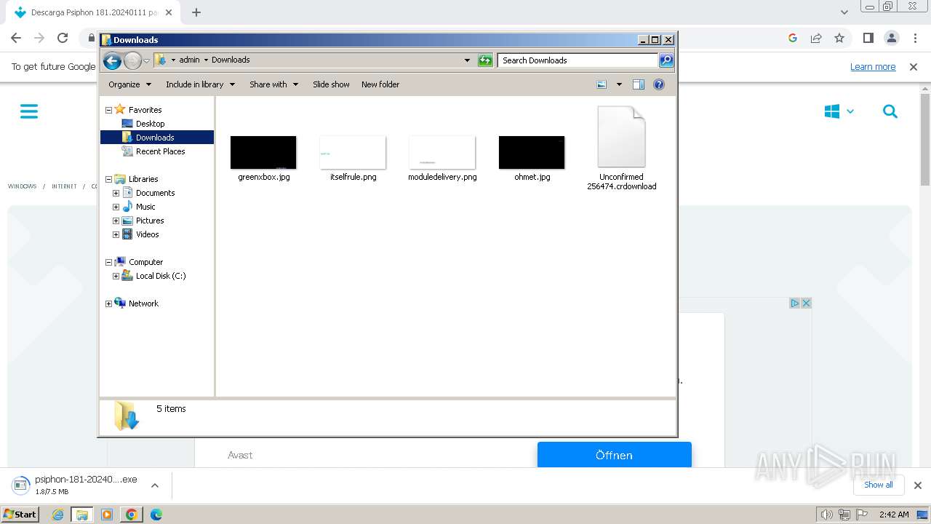
Task: Toggle Chrome side panel icon
Action: 868,38
